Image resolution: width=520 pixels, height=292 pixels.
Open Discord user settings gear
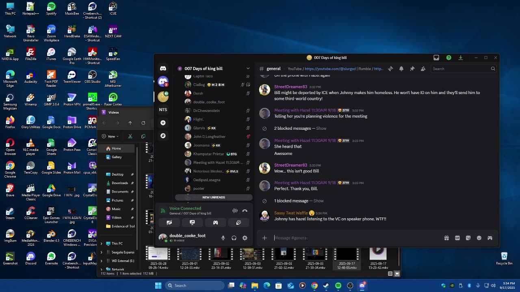(x=245, y=238)
